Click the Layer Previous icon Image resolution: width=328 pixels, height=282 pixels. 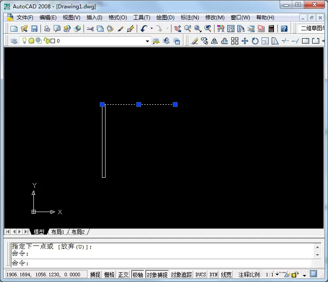point(166,41)
